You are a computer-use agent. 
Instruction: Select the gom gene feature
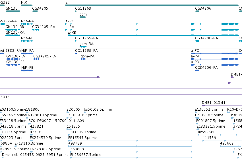[x=83, y=17]
